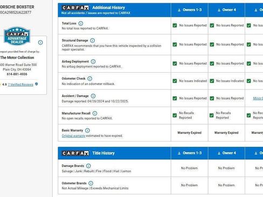Open the 7 Verified Reviews link

(20, 85)
